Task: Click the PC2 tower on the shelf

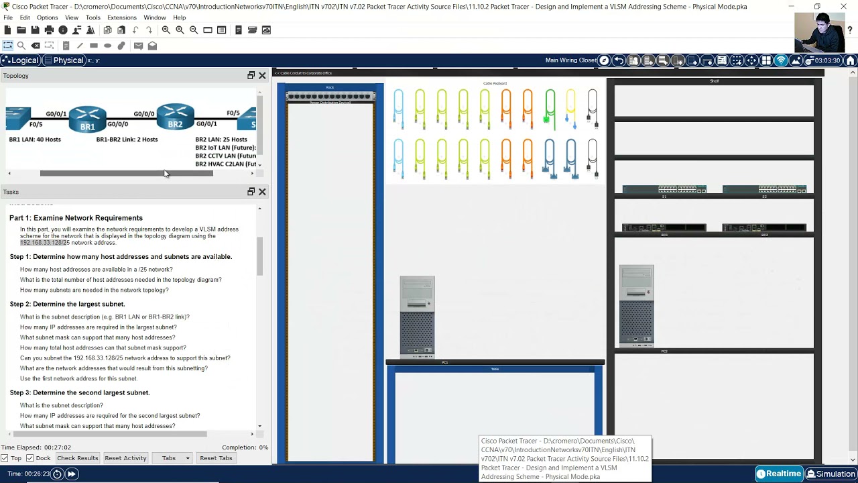Action: [636, 306]
